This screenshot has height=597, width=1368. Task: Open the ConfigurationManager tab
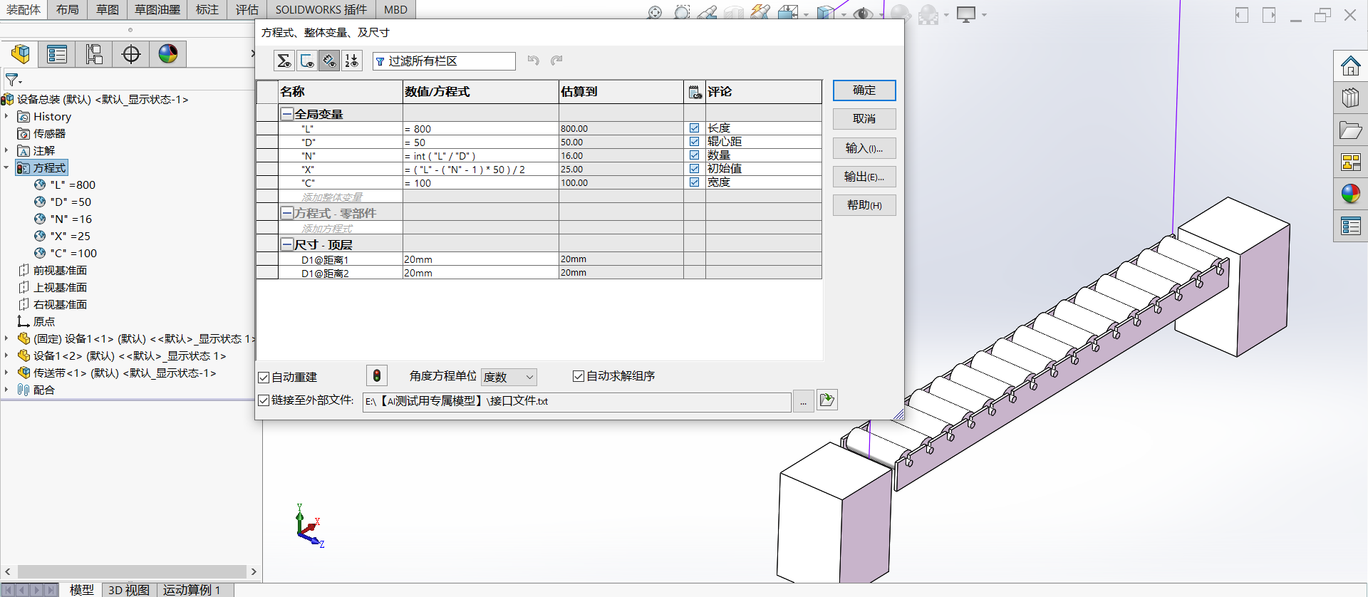pyautogui.click(x=94, y=53)
